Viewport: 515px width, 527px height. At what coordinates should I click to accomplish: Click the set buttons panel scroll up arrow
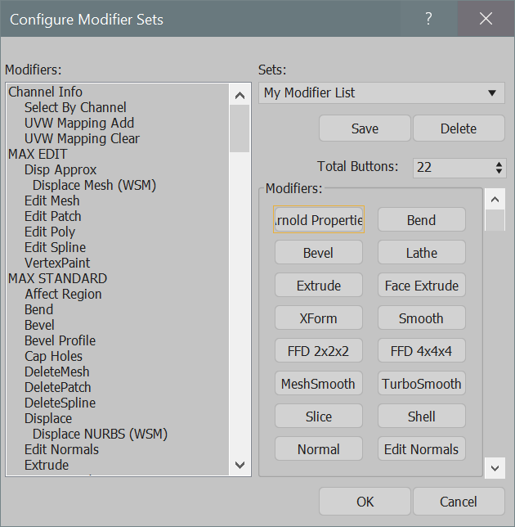[495, 200]
